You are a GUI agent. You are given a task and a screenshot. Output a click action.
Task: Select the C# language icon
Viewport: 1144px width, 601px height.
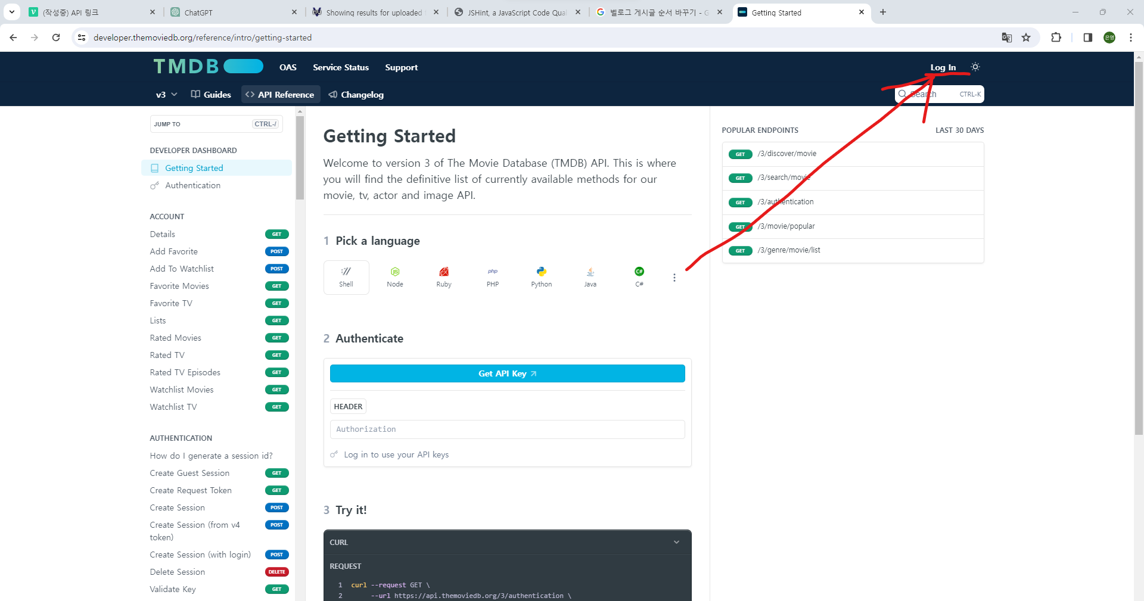[639, 277]
